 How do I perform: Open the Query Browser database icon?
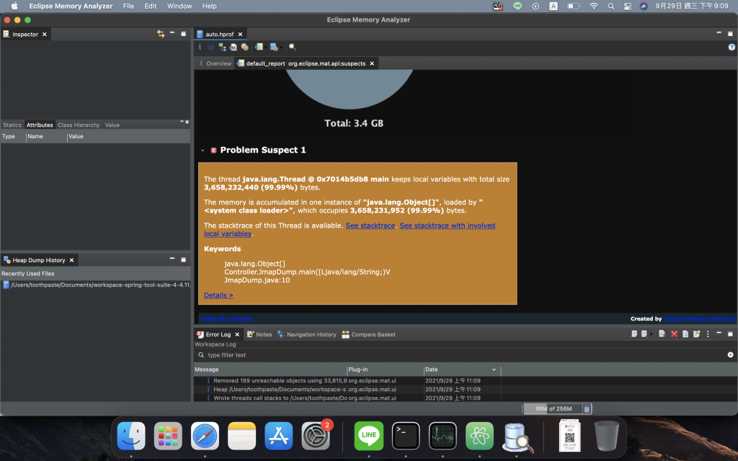coord(274,47)
